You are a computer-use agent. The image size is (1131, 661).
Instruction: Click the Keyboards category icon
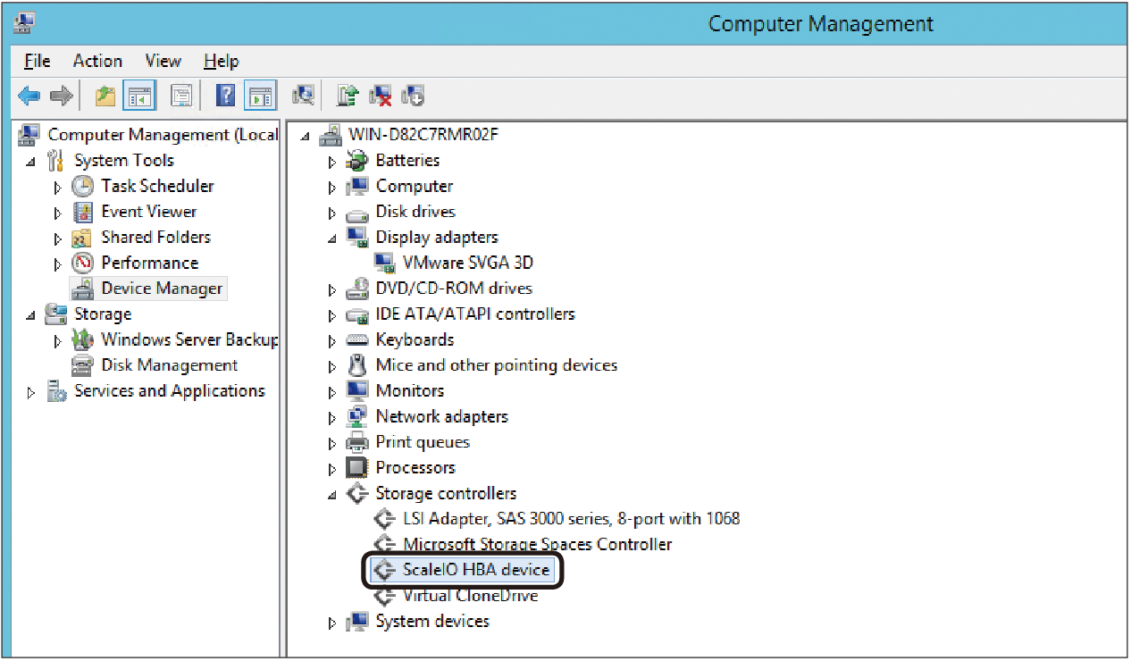(357, 340)
